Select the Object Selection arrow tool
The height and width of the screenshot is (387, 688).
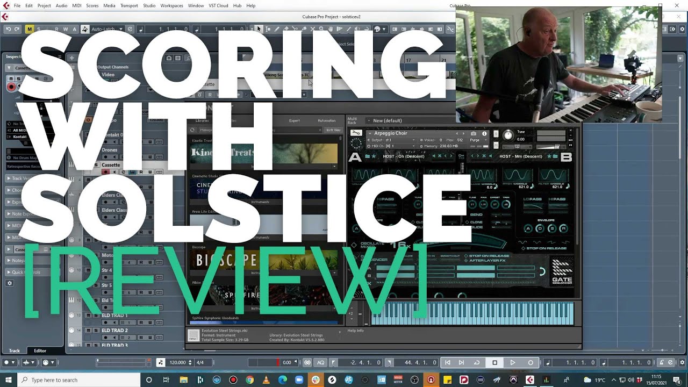(259, 29)
